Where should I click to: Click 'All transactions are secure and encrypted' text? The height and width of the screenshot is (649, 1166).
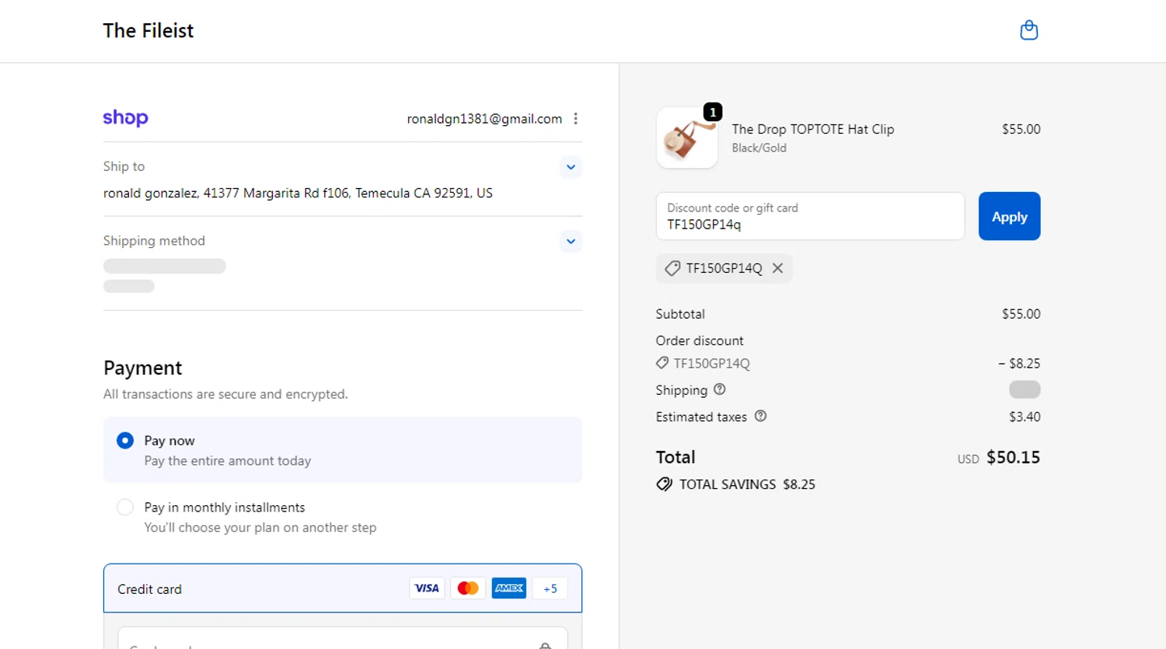225,394
